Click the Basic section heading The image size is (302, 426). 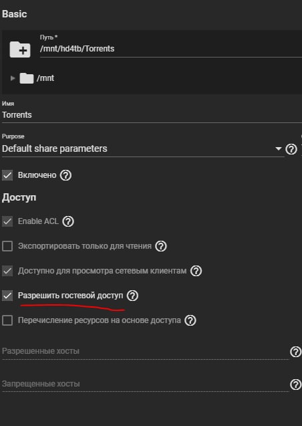point(15,14)
